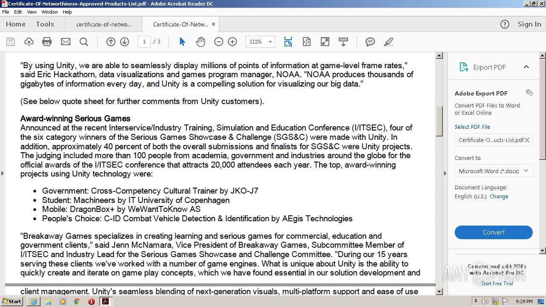The height and width of the screenshot is (307, 546).
Task: Click Start Free Trial link
Action: pyautogui.click(x=497, y=284)
